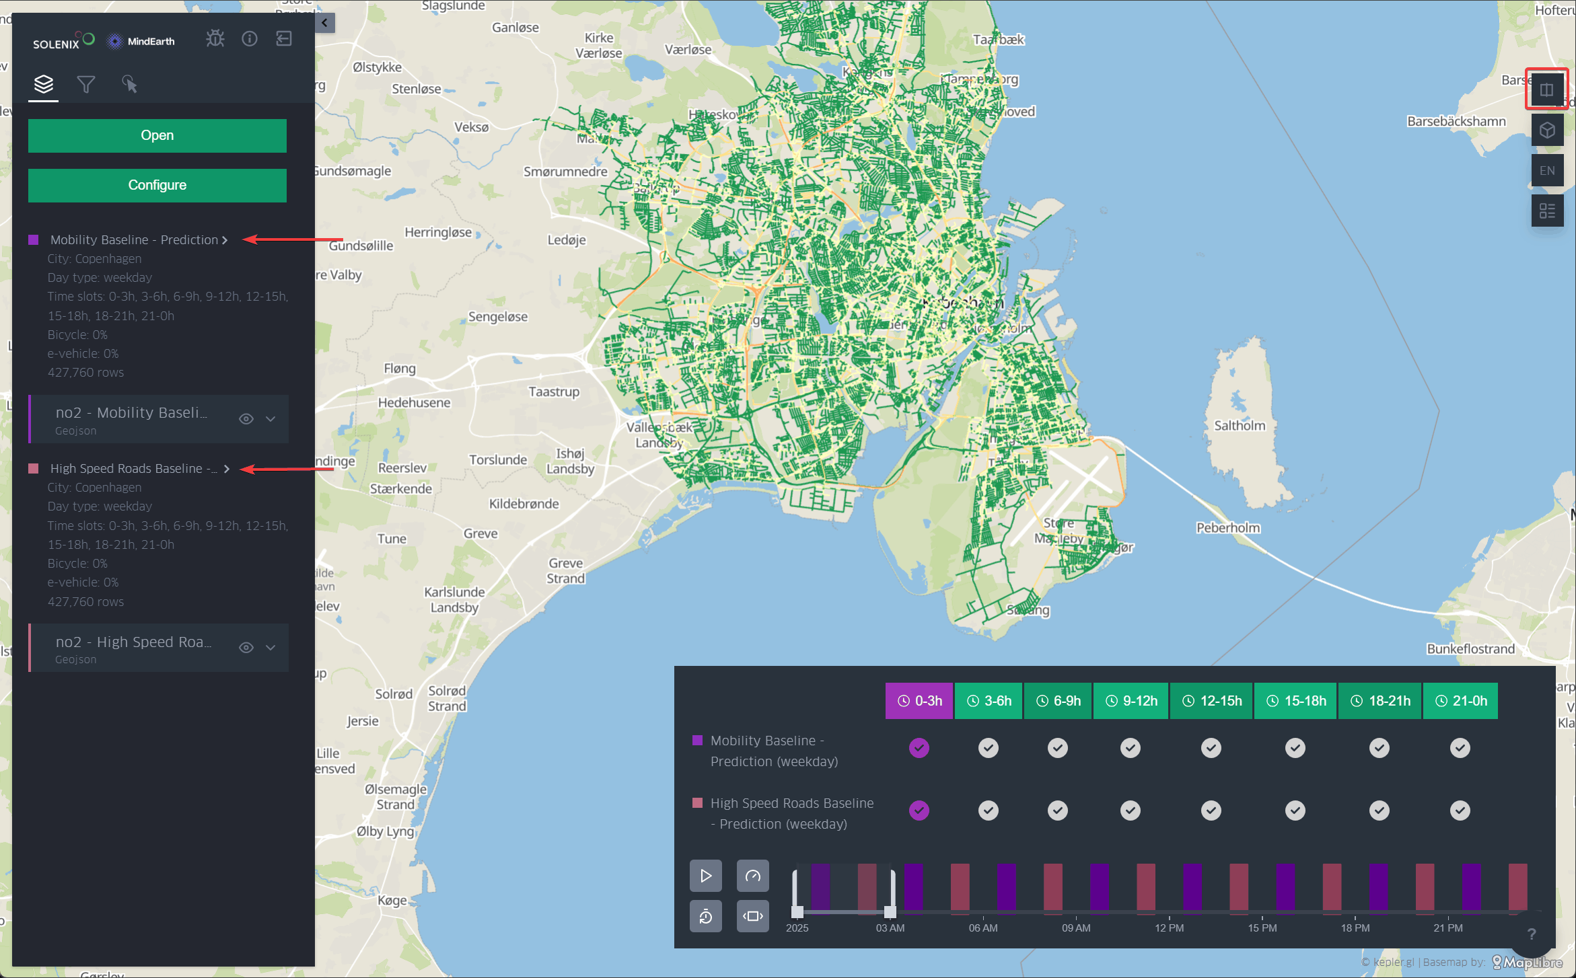
Task: Click the bug report icon
Action: click(x=215, y=39)
